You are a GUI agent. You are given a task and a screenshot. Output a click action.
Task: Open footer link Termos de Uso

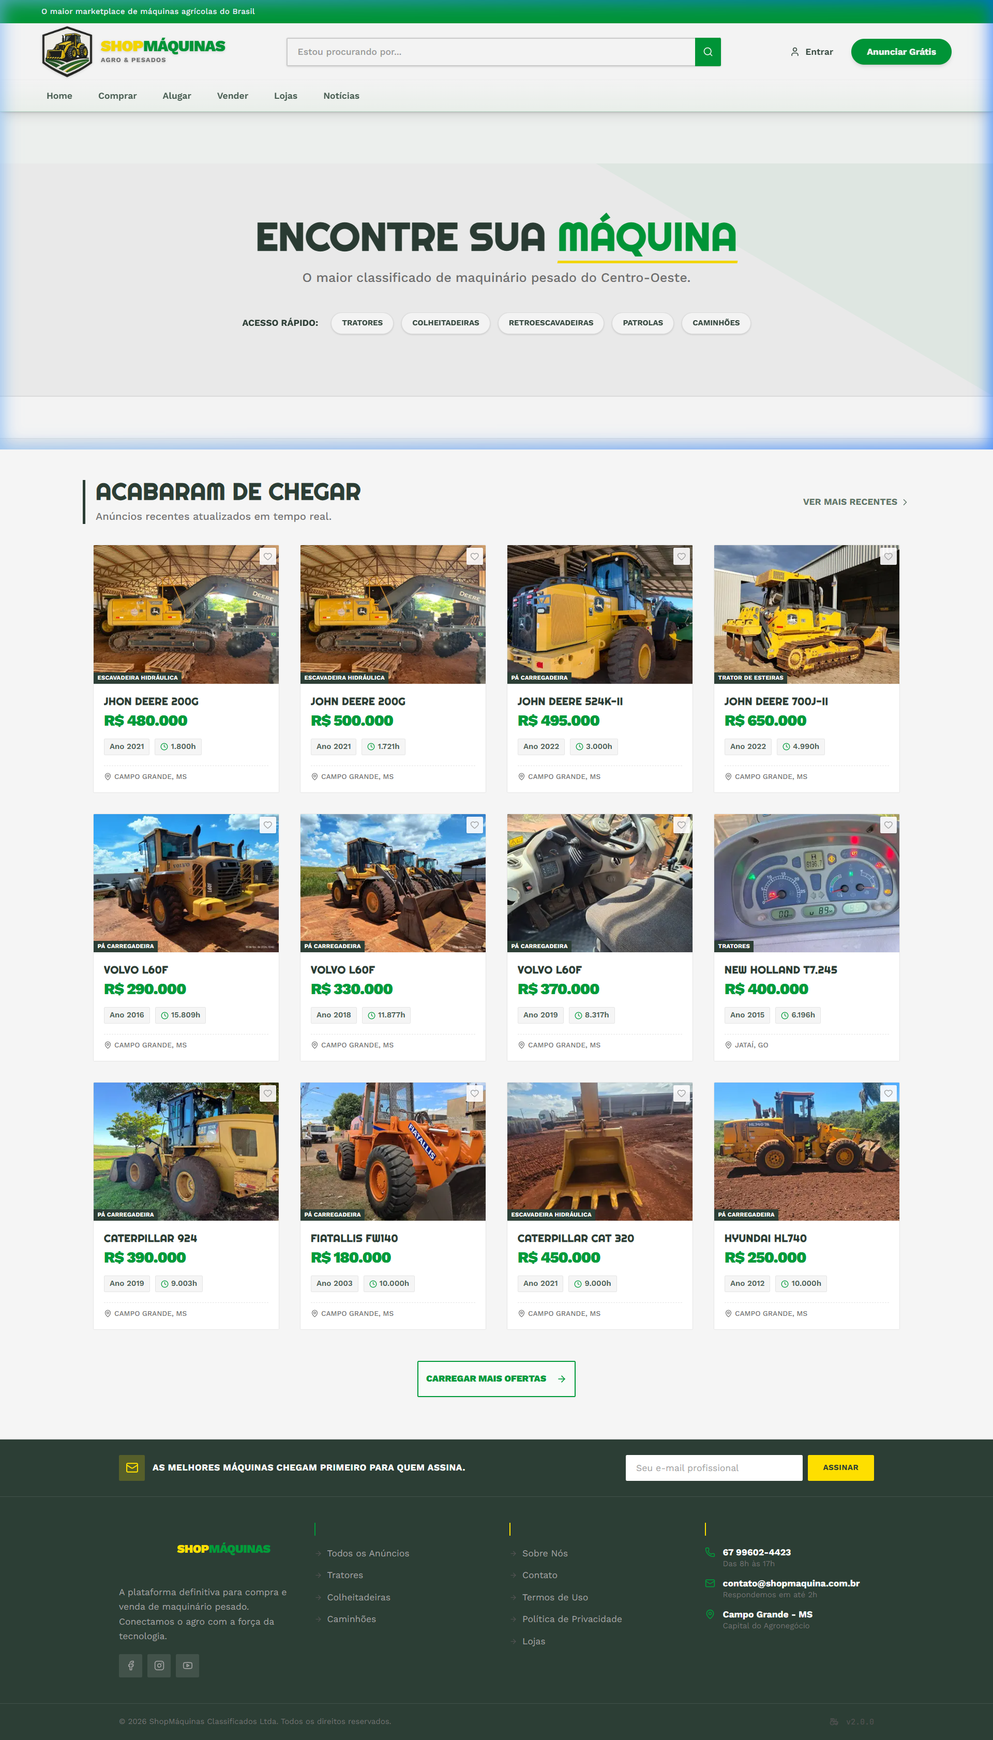coord(555,1597)
